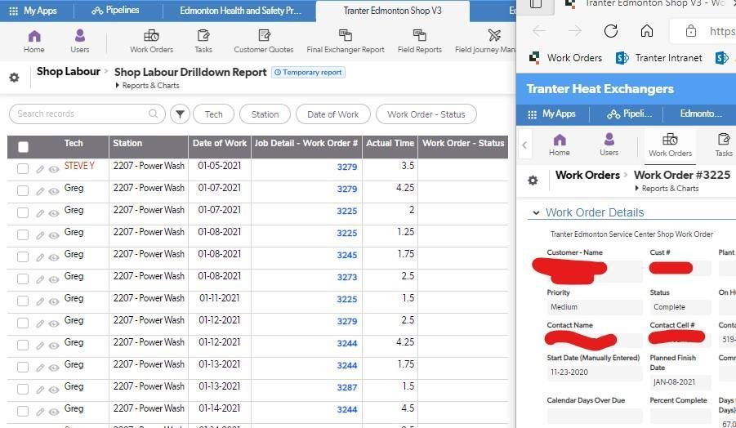736x428 pixels.
Task: View Greg 01-14-2021 work order 3244 eye icon
Action: point(54,412)
